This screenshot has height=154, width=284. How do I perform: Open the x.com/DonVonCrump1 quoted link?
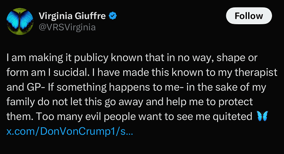click(x=70, y=131)
